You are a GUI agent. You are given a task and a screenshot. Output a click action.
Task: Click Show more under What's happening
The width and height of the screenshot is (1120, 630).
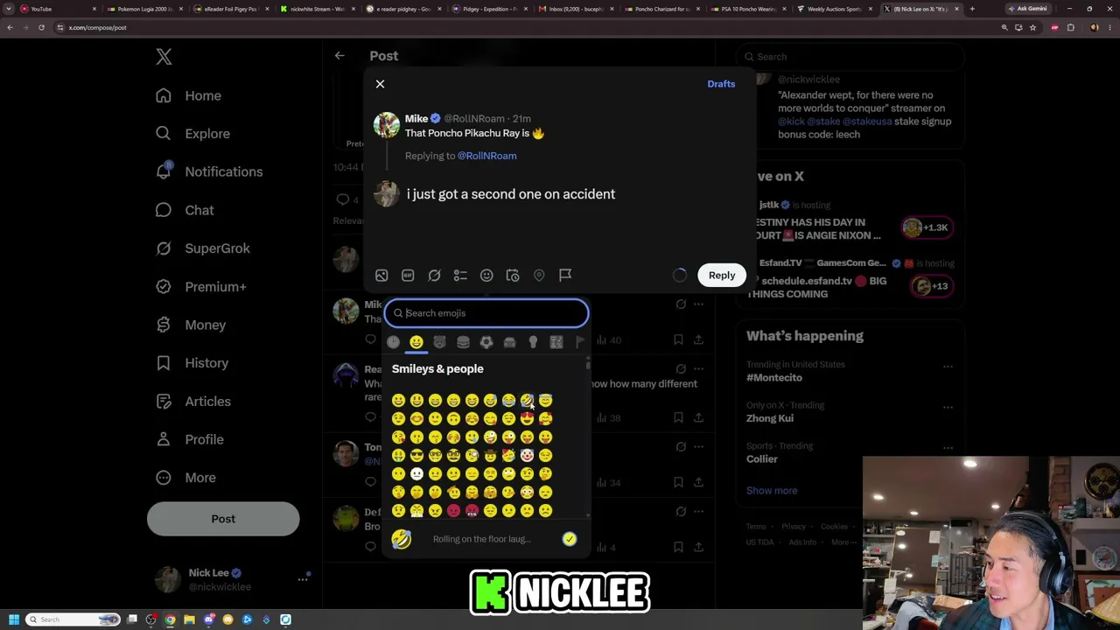pyautogui.click(x=772, y=491)
